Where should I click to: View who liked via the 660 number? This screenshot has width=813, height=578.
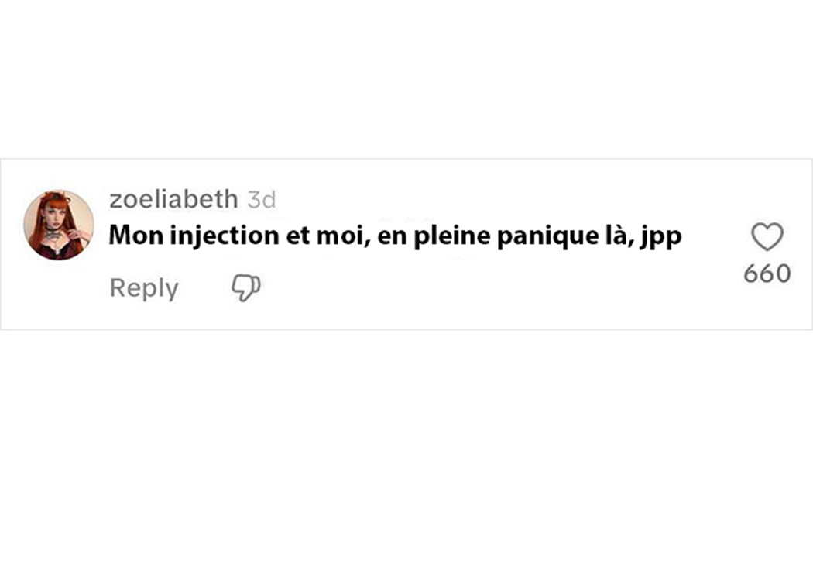pyautogui.click(x=767, y=274)
